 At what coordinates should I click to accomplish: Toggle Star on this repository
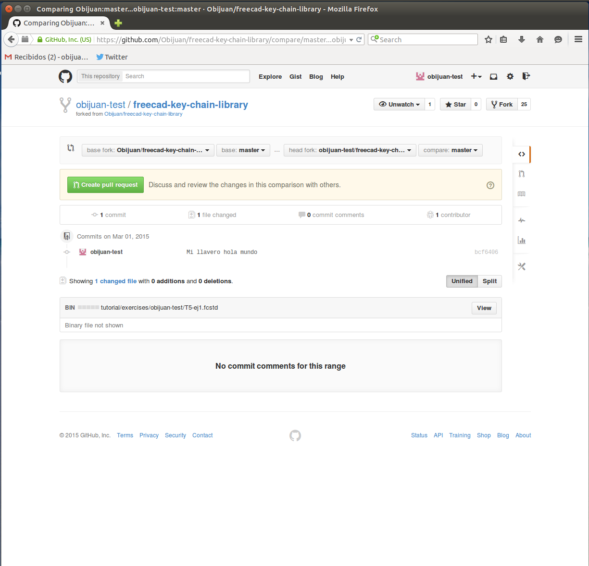[x=455, y=105]
